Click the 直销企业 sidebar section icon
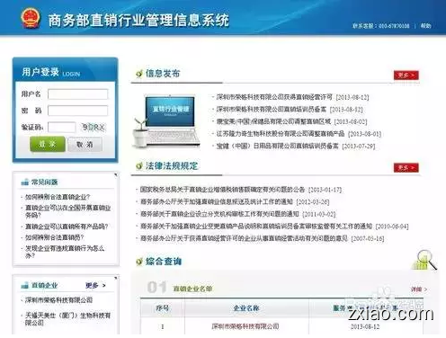Screen dimensions: 446x338 25,285
